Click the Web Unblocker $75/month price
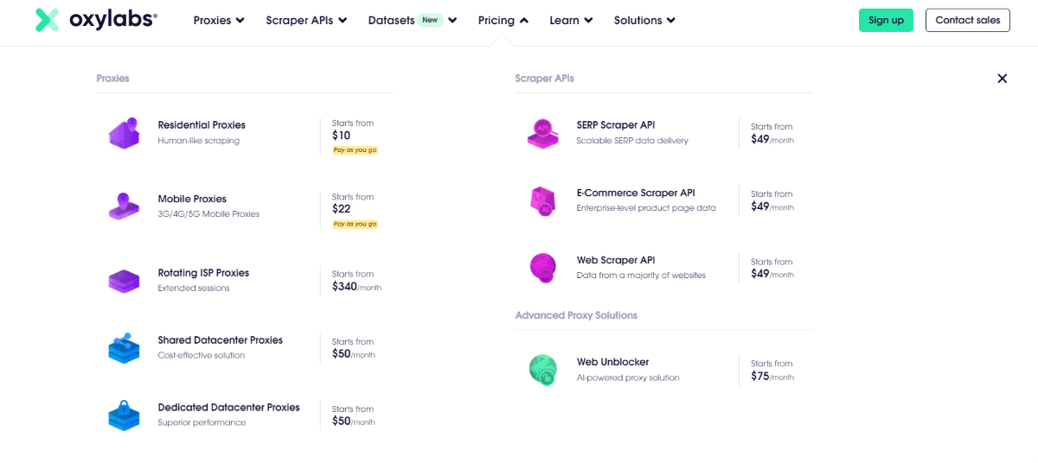1038x463 pixels. [x=772, y=376]
